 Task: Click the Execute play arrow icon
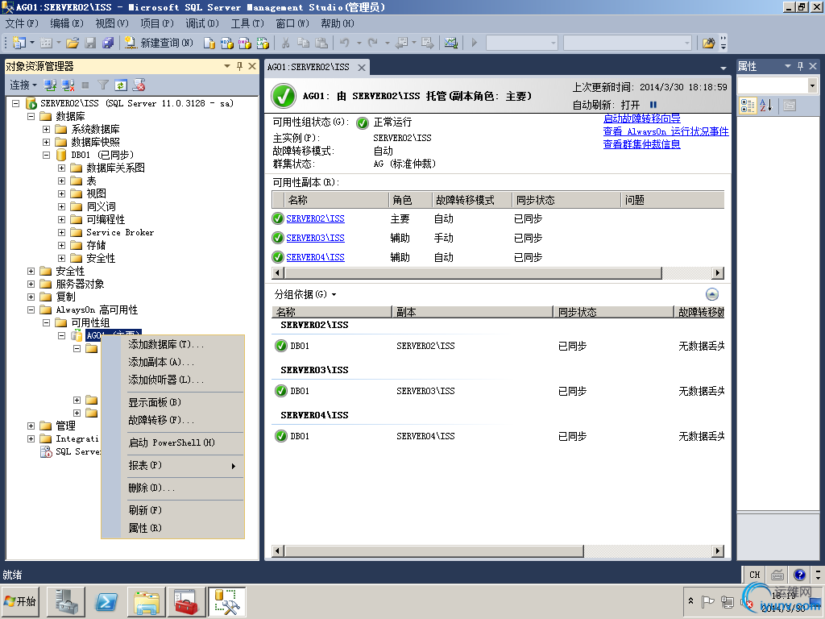click(474, 44)
